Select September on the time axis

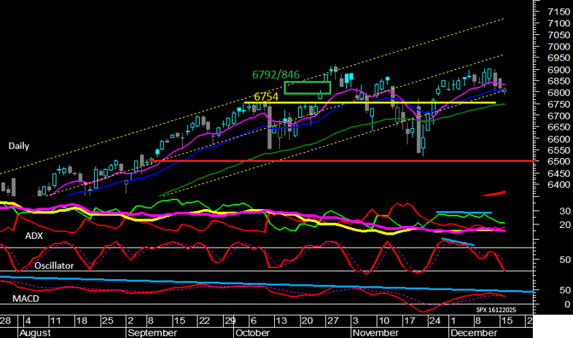pos(151,331)
